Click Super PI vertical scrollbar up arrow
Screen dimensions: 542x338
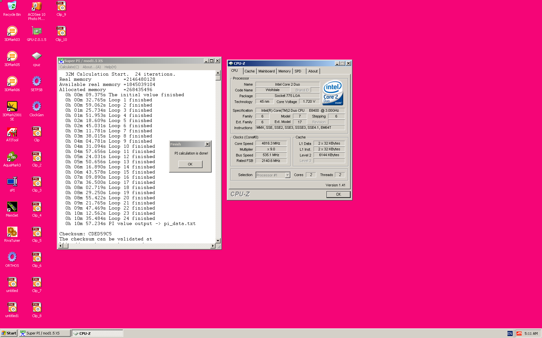pyautogui.click(x=218, y=73)
